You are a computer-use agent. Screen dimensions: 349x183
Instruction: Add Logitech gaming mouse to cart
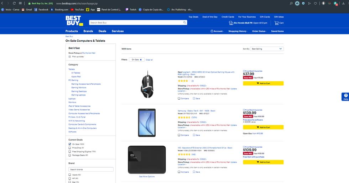(x=263, y=83)
